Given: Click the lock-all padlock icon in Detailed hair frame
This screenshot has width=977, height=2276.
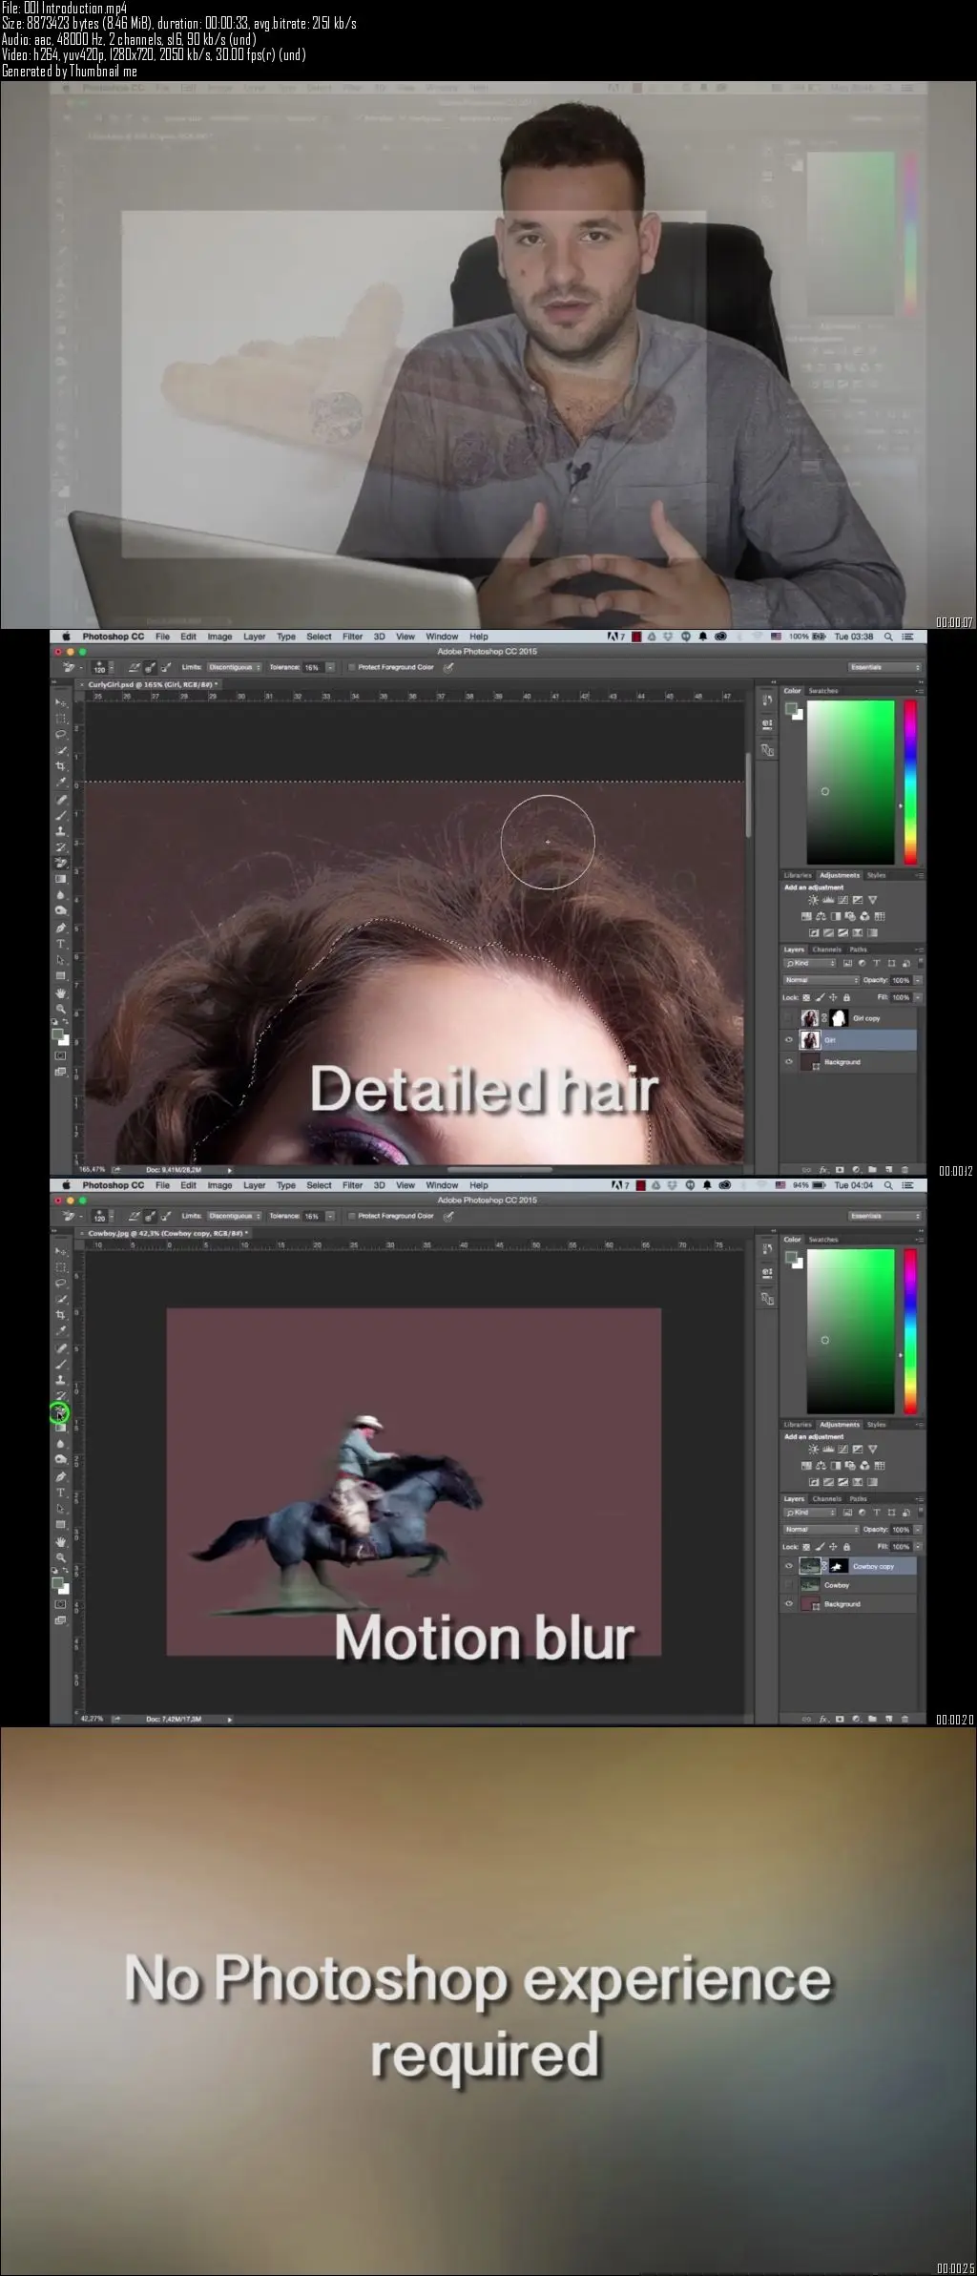Looking at the screenshot, I should (x=846, y=997).
